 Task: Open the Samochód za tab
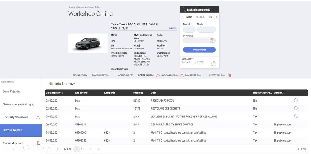pyautogui.click(x=193, y=75)
